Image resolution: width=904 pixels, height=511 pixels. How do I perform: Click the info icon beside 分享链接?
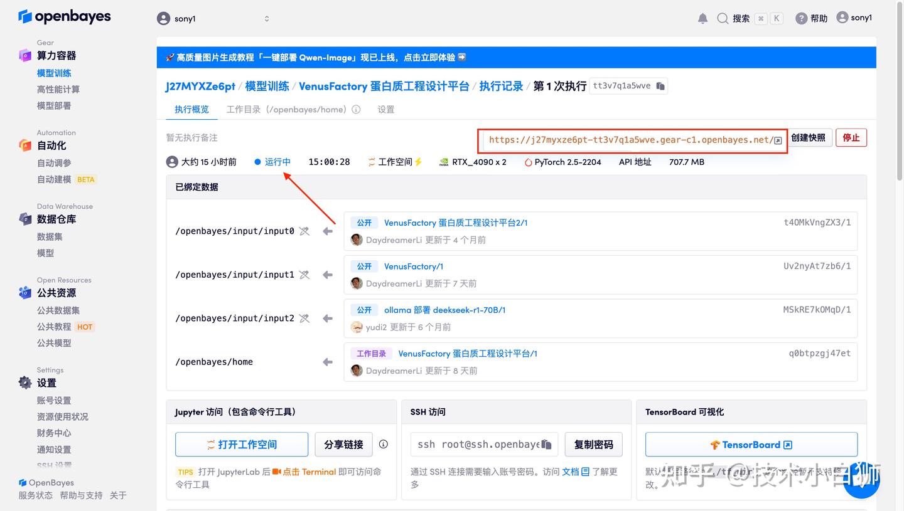coord(383,444)
